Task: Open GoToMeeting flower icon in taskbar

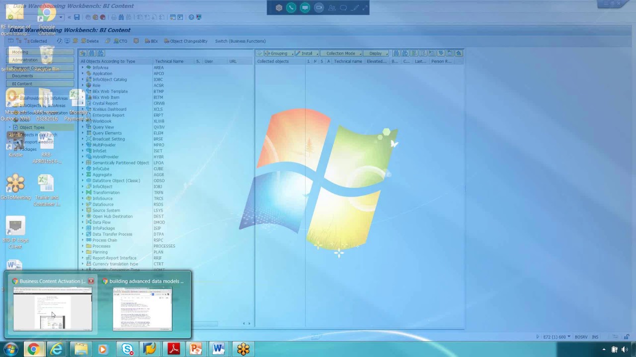Action: [243, 349]
